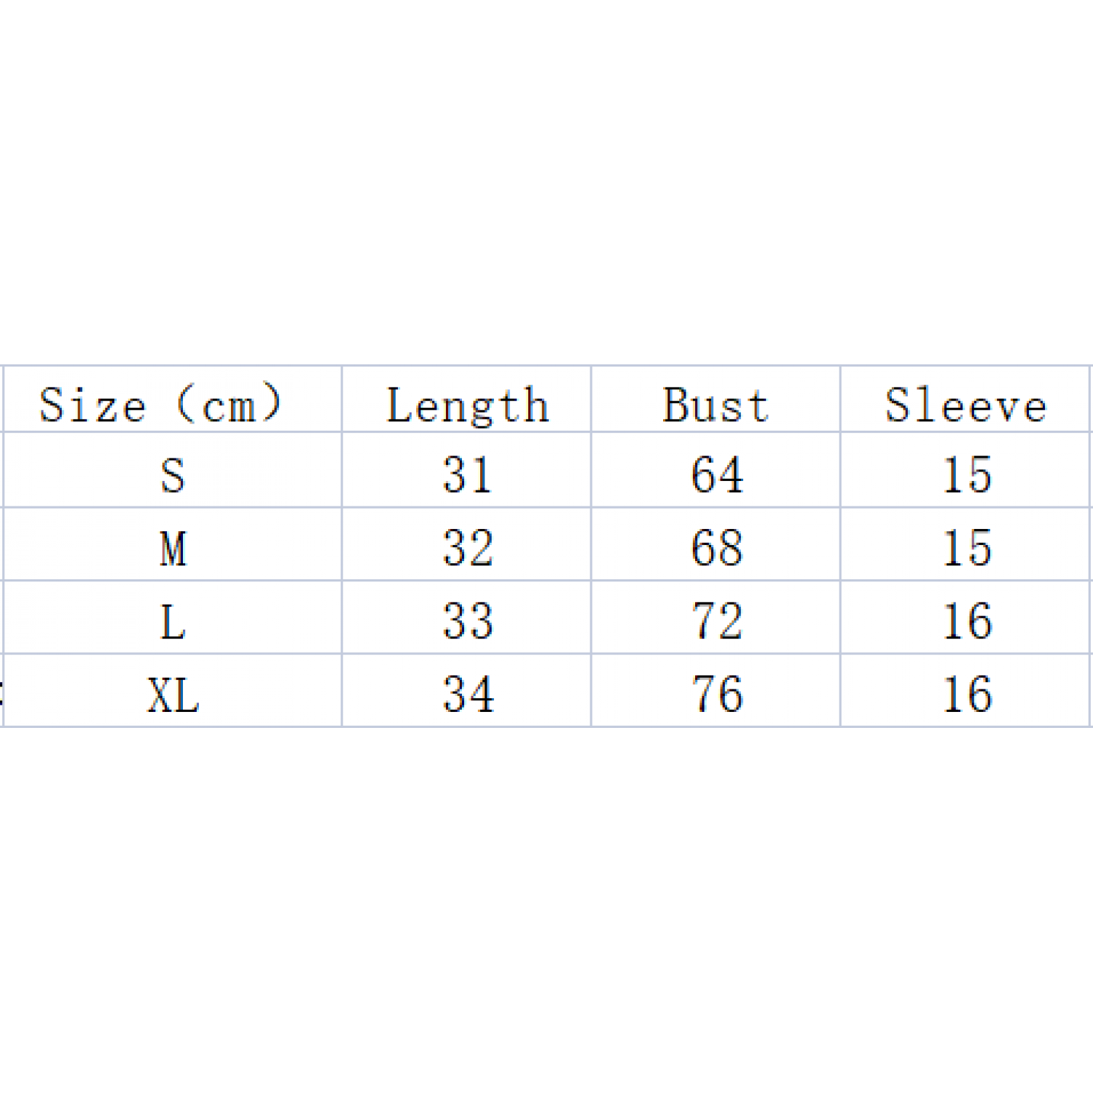Select the L size row label
The image size is (1093, 1093).
(x=173, y=622)
